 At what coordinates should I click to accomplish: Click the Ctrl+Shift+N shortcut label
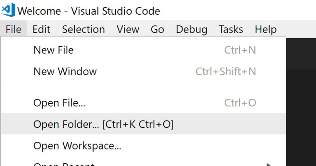[225, 71]
